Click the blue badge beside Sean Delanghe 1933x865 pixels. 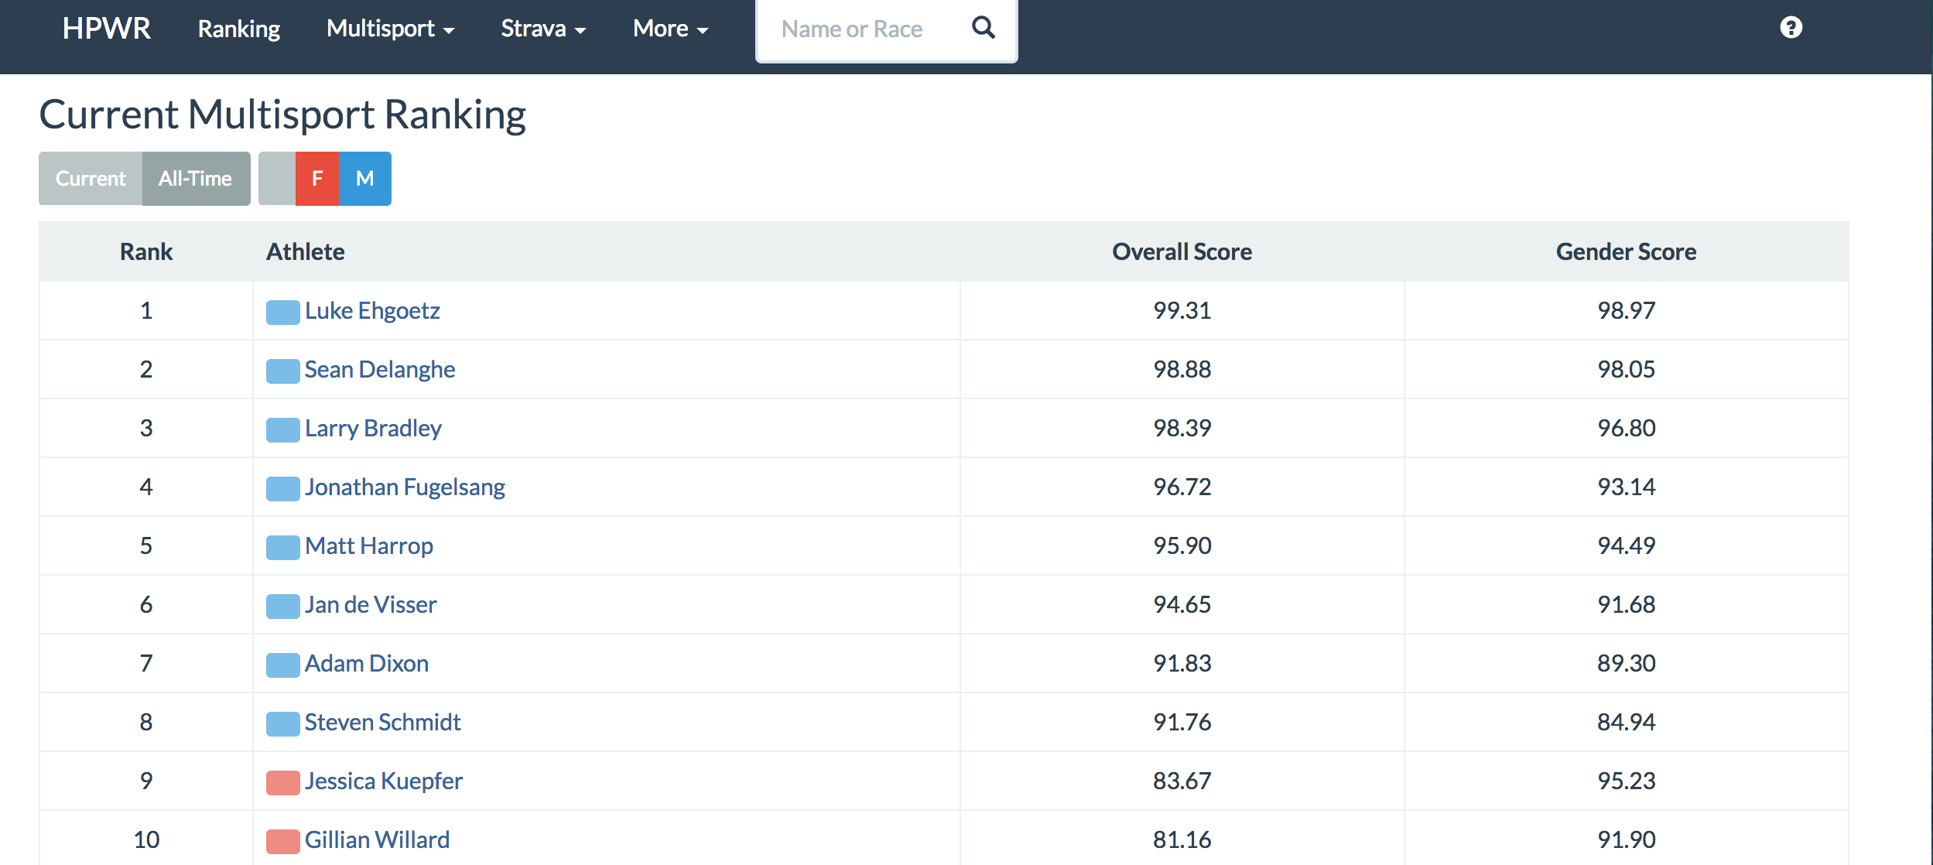(x=282, y=371)
